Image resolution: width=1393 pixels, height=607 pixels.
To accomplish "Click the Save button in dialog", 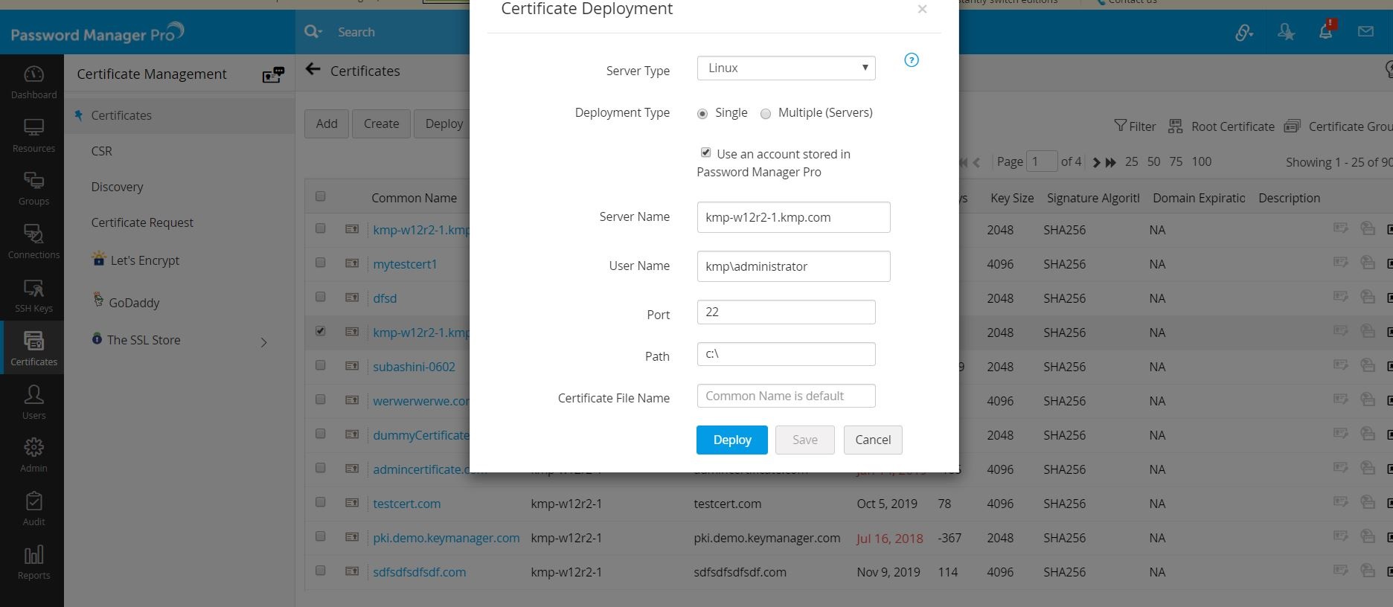I will [805, 440].
